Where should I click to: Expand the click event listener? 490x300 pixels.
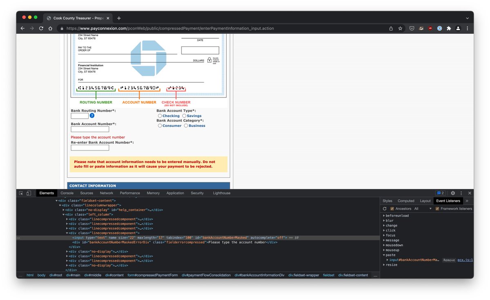point(384,230)
